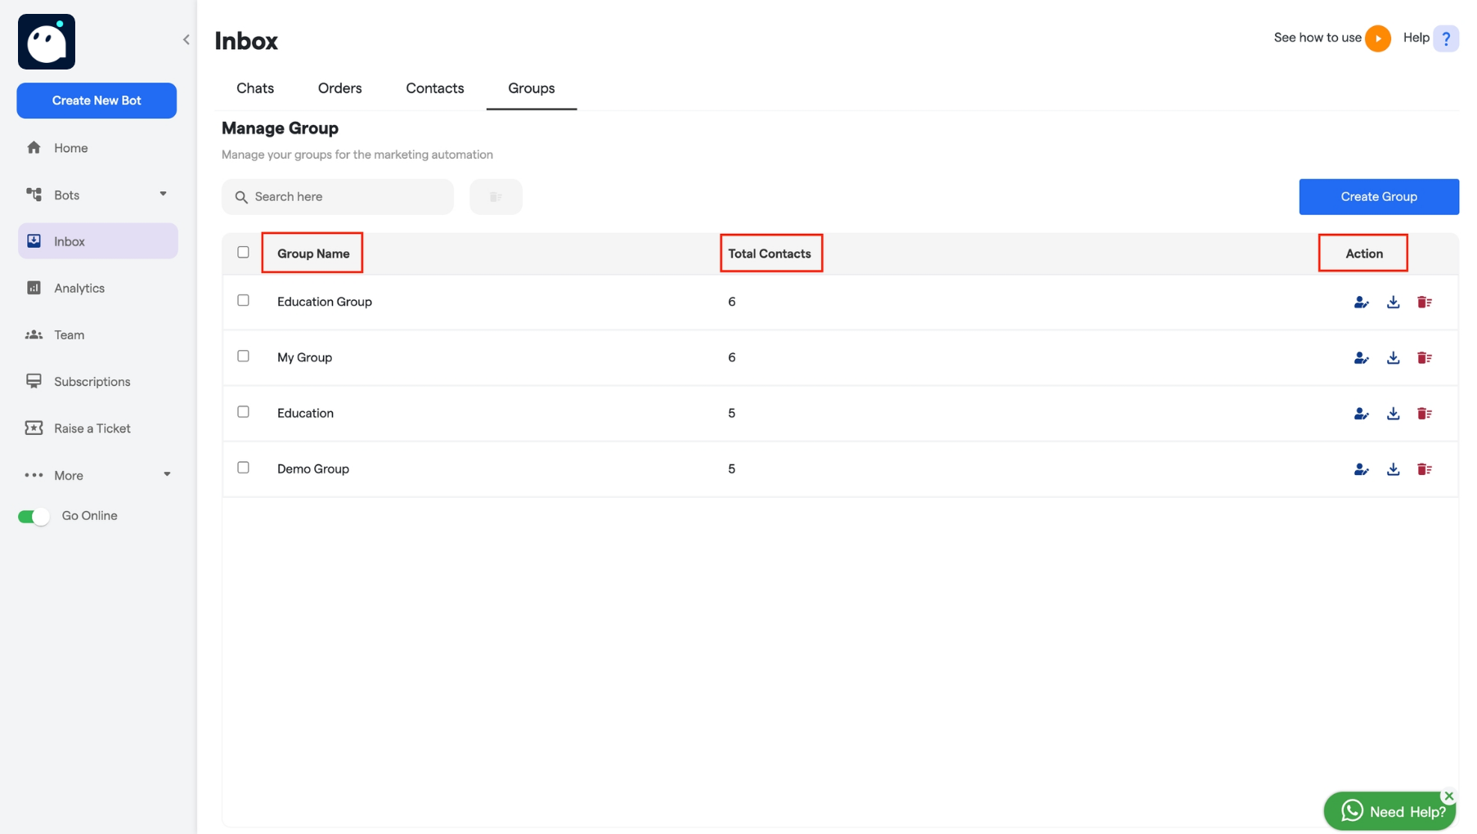Click the Group Name column header
Screen dimensions: 1477x834
click(x=313, y=253)
